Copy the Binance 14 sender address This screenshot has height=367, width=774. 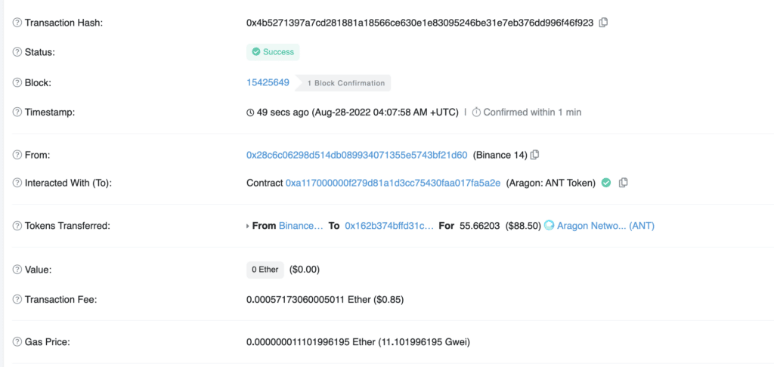(x=535, y=155)
